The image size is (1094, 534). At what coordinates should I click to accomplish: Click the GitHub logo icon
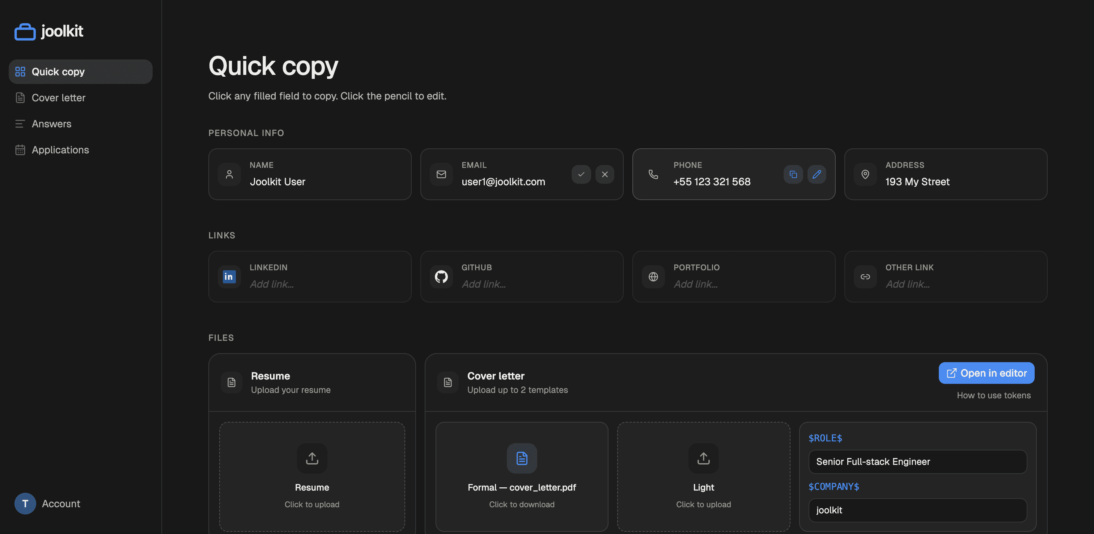(x=441, y=276)
